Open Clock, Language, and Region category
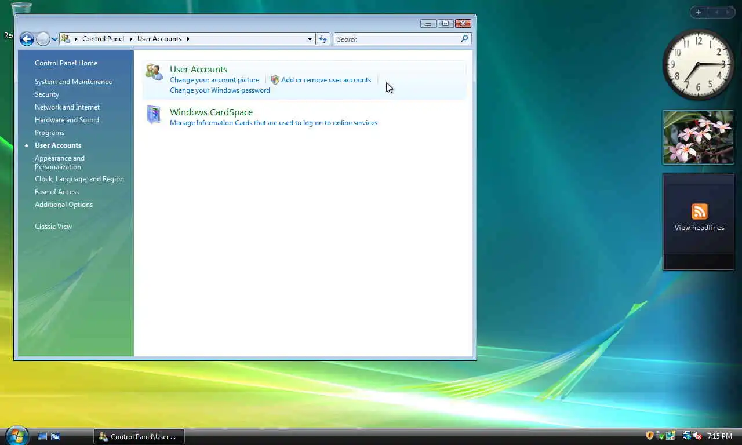 79,179
